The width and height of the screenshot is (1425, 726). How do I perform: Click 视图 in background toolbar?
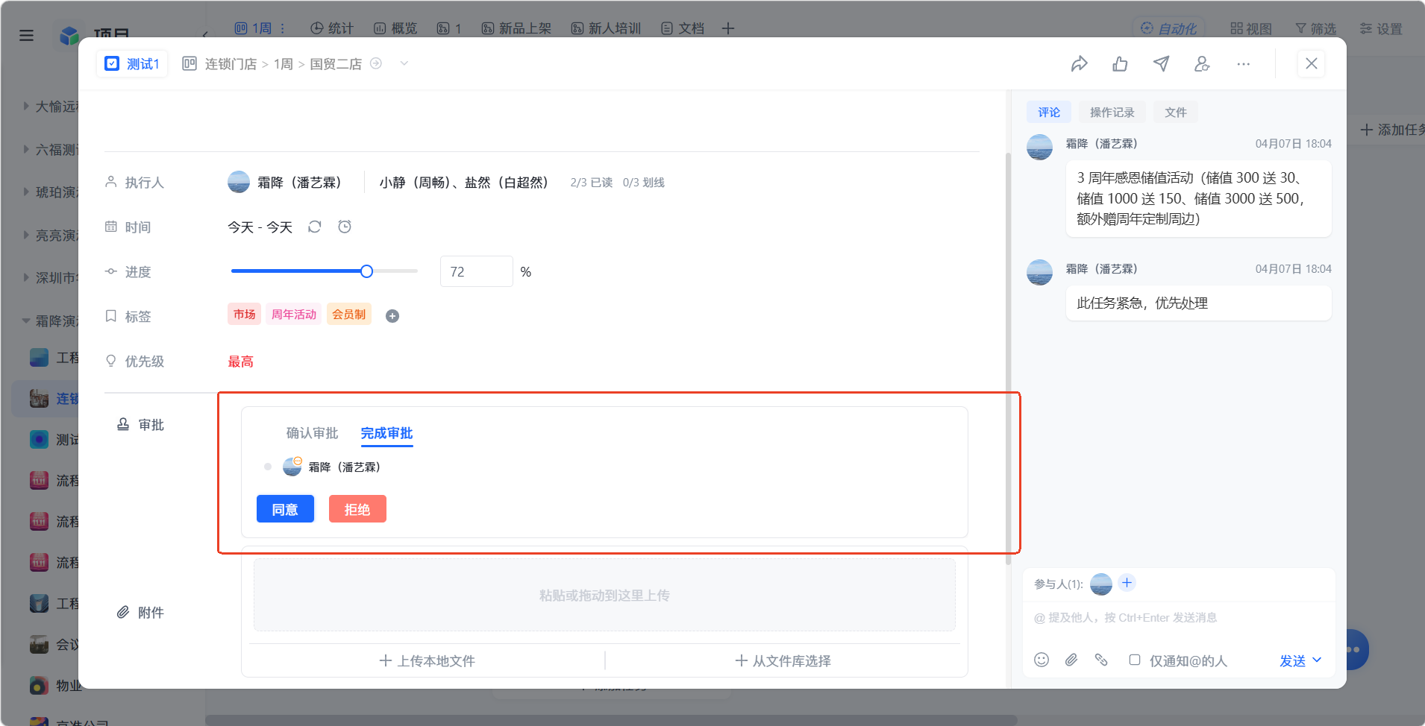(1250, 28)
